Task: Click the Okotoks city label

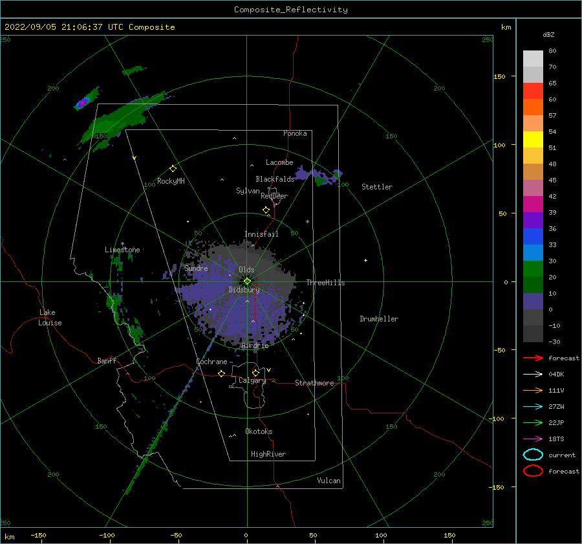Action: tap(259, 431)
